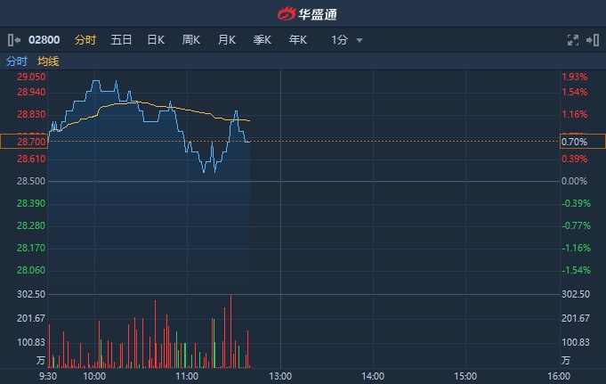Click the dropdown arrow next to 1分

(360, 40)
